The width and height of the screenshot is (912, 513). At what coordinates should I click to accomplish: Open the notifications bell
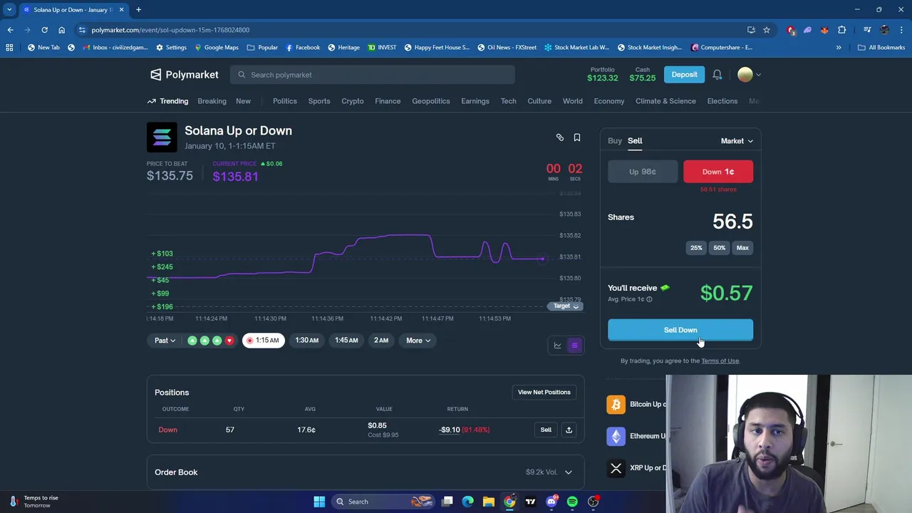pos(717,75)
